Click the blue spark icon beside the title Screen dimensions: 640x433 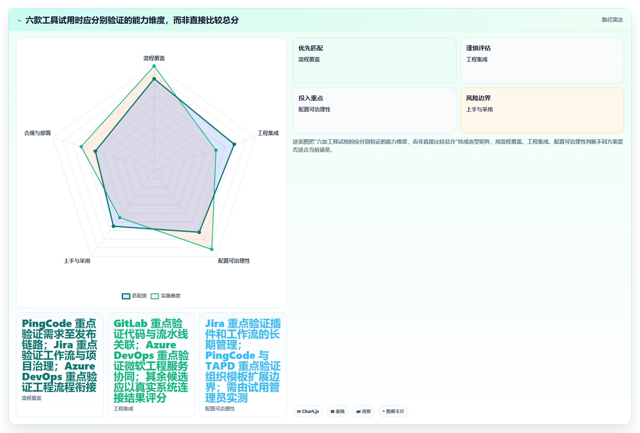(19, 20)
